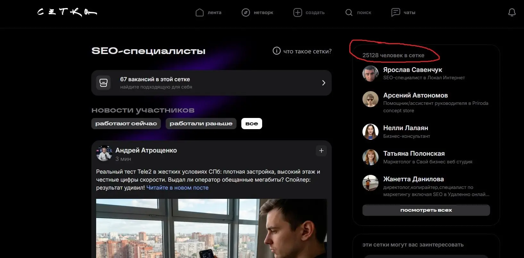
Task: Filter posts by 'работали раньше'
Action: 201,123
